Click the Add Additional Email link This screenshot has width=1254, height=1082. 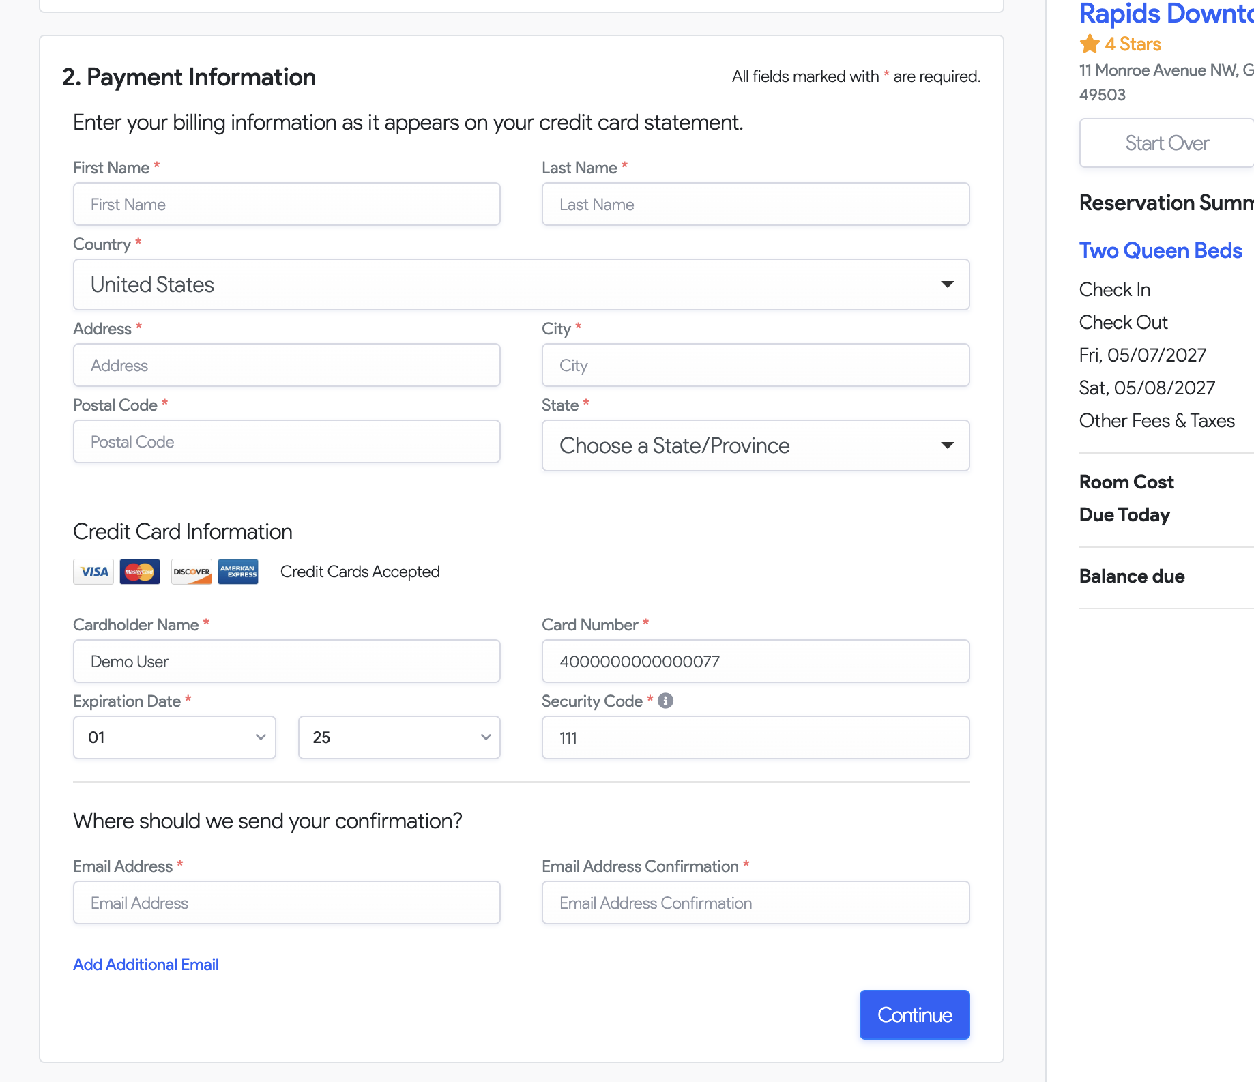pos(146,965)
